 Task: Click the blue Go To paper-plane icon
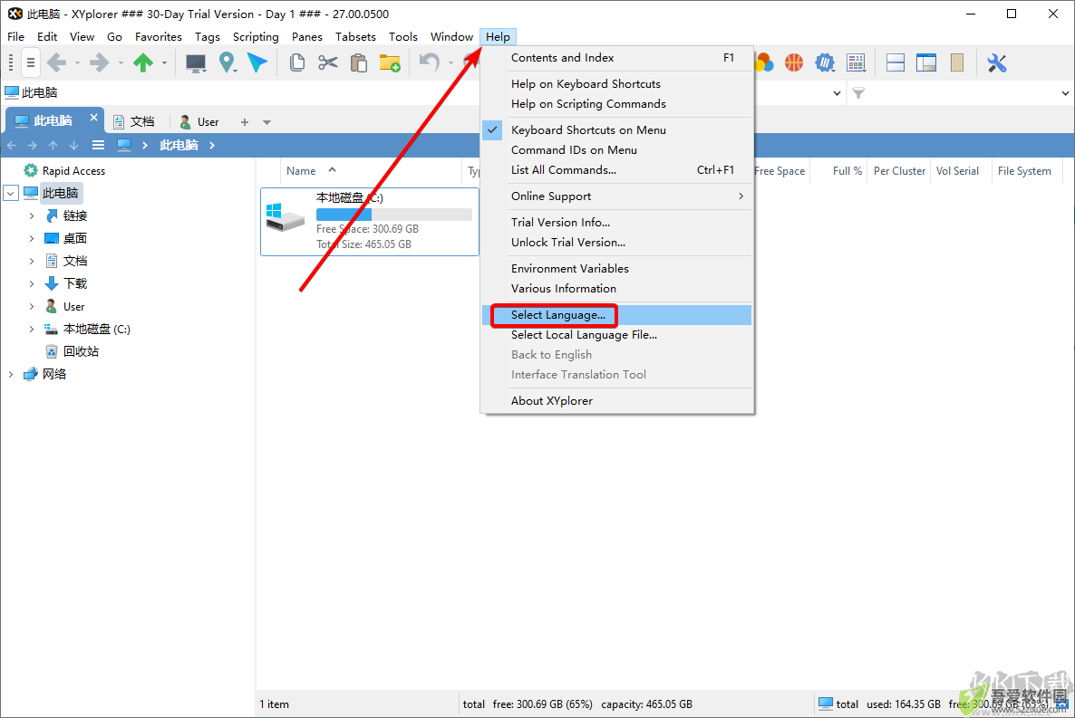click(257, 63)
